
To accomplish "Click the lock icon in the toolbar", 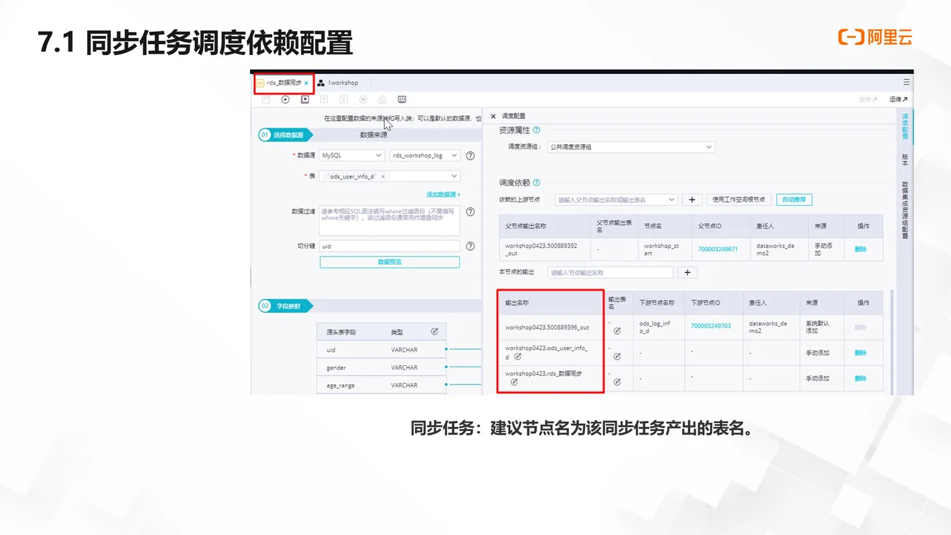I will [382, 99].
